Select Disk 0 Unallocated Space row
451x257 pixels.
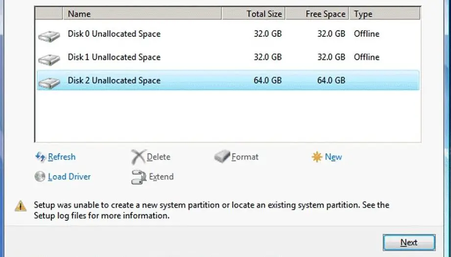click(x=228, y=34)
